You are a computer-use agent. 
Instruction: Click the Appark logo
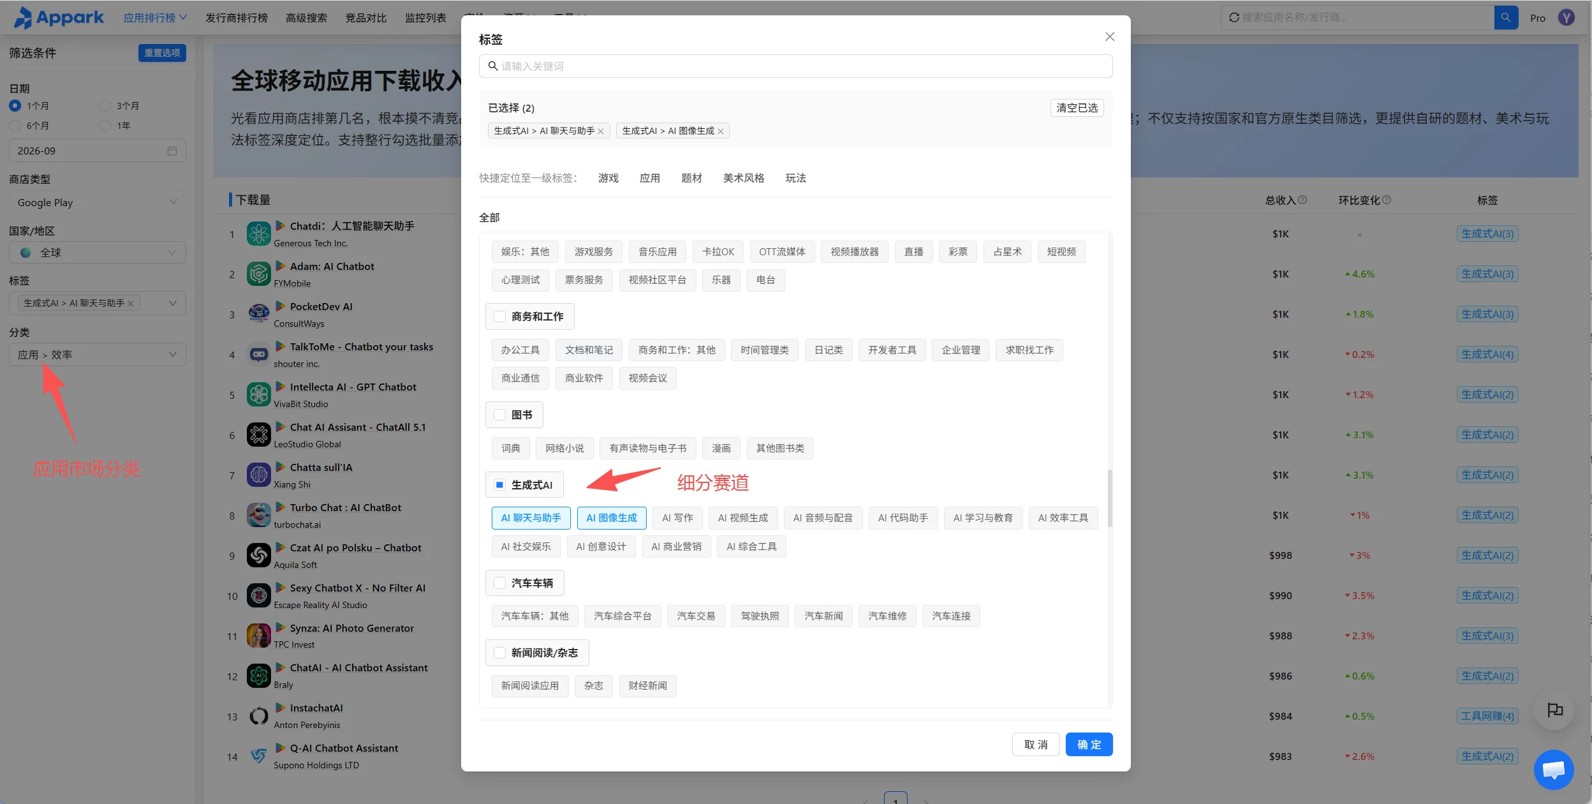tap(59, 17)
